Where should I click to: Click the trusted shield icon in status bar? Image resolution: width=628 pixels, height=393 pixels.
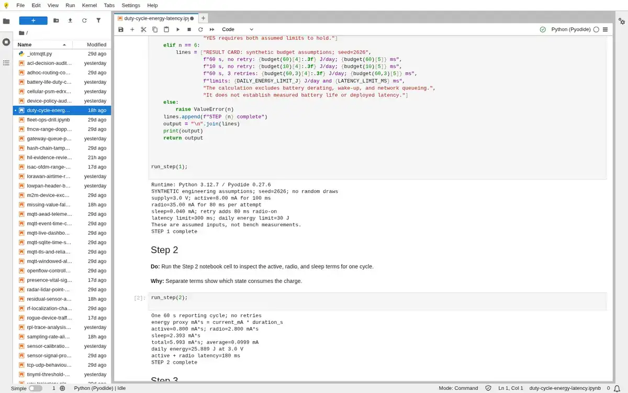pos(488,388)
